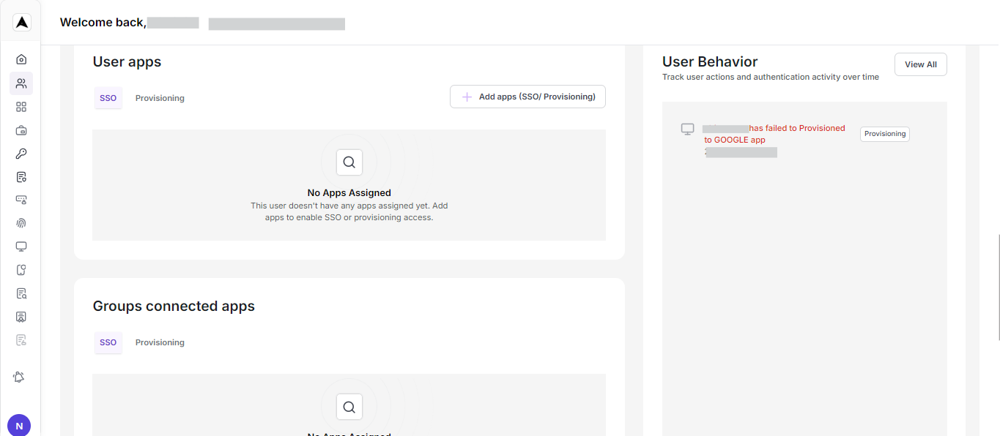The width and height of the screenshot is (1000, 436).
Task: Click the document search audit icon in sidebar
Action: click(x=21, y=293)
